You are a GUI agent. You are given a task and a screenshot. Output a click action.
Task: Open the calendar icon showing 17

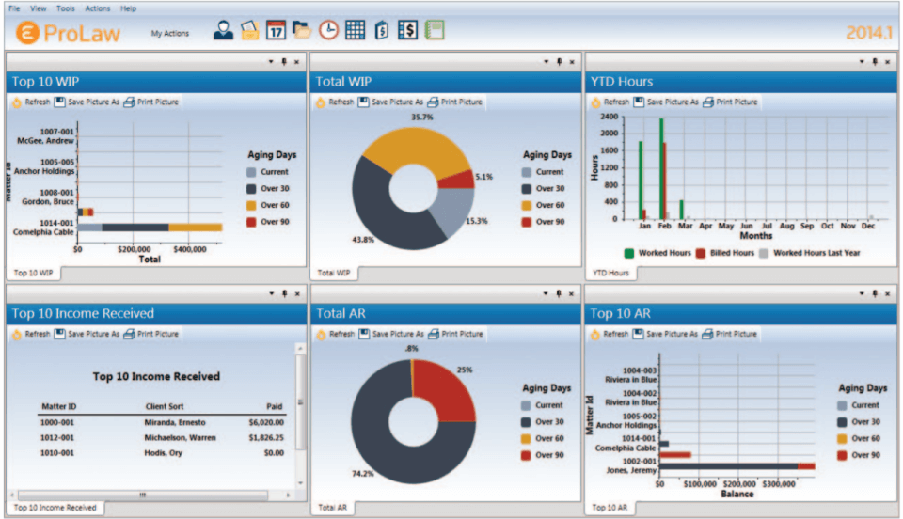276,30
